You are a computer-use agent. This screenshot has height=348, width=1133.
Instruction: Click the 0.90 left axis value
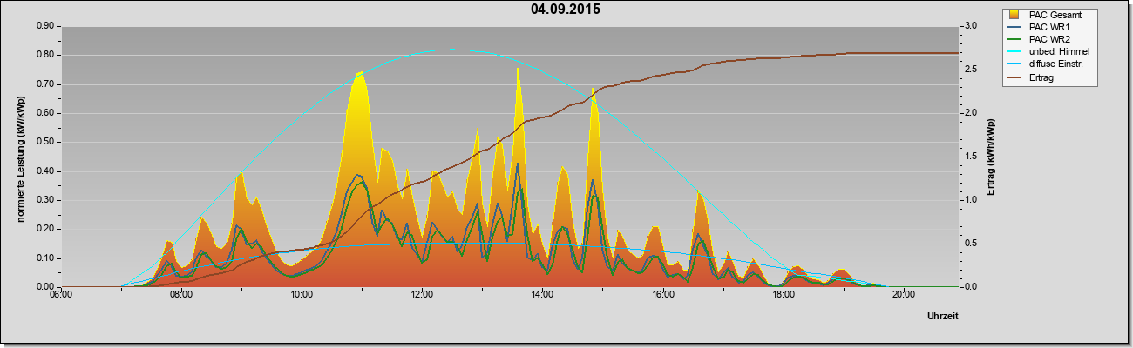tap(46, 26)
